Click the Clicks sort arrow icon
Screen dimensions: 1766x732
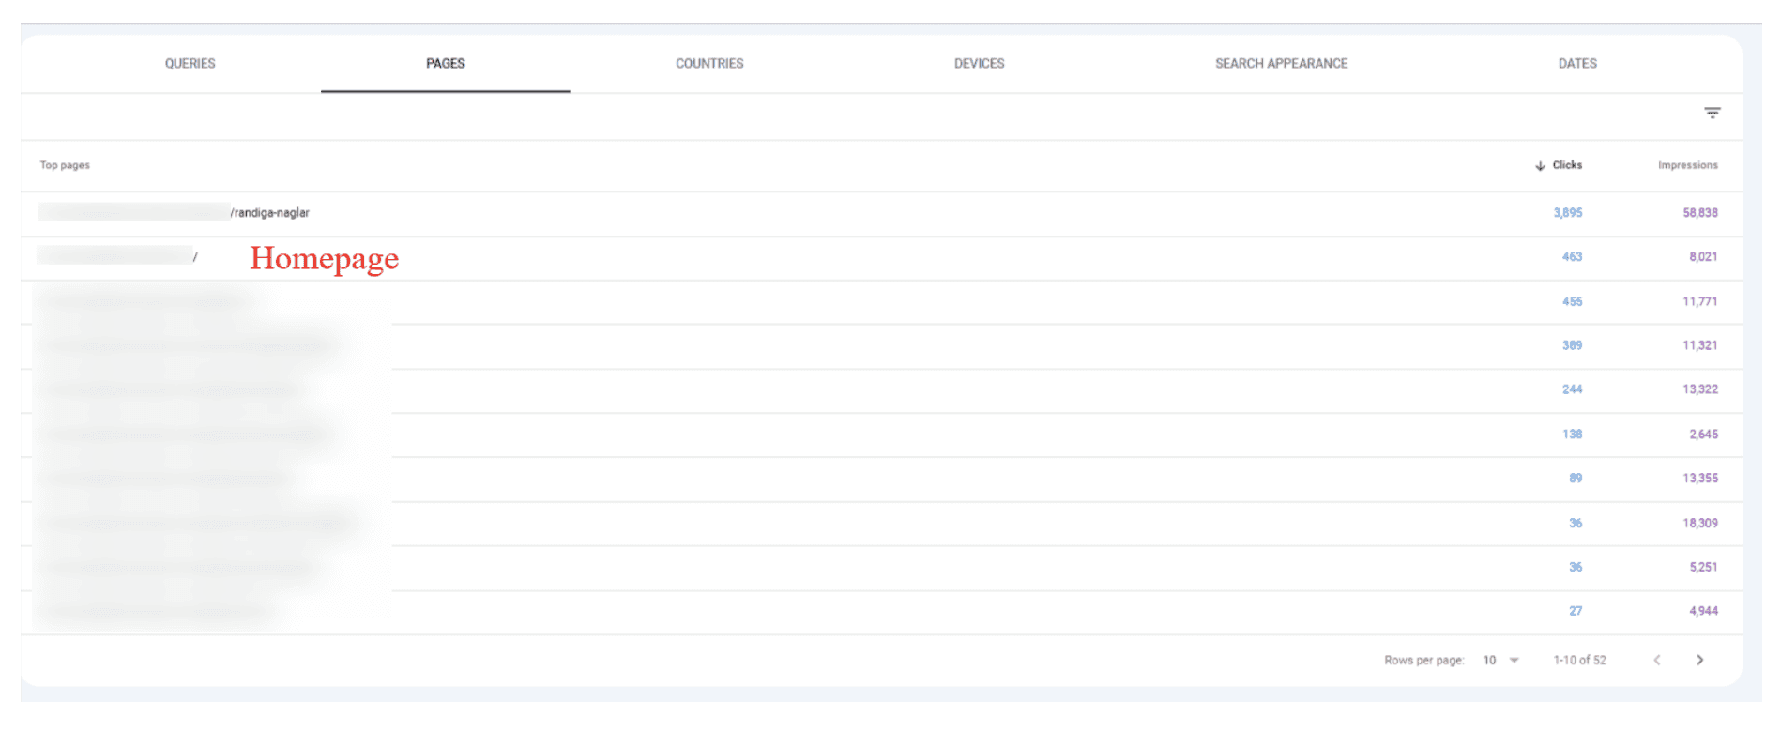click(x=1540, y=166)
